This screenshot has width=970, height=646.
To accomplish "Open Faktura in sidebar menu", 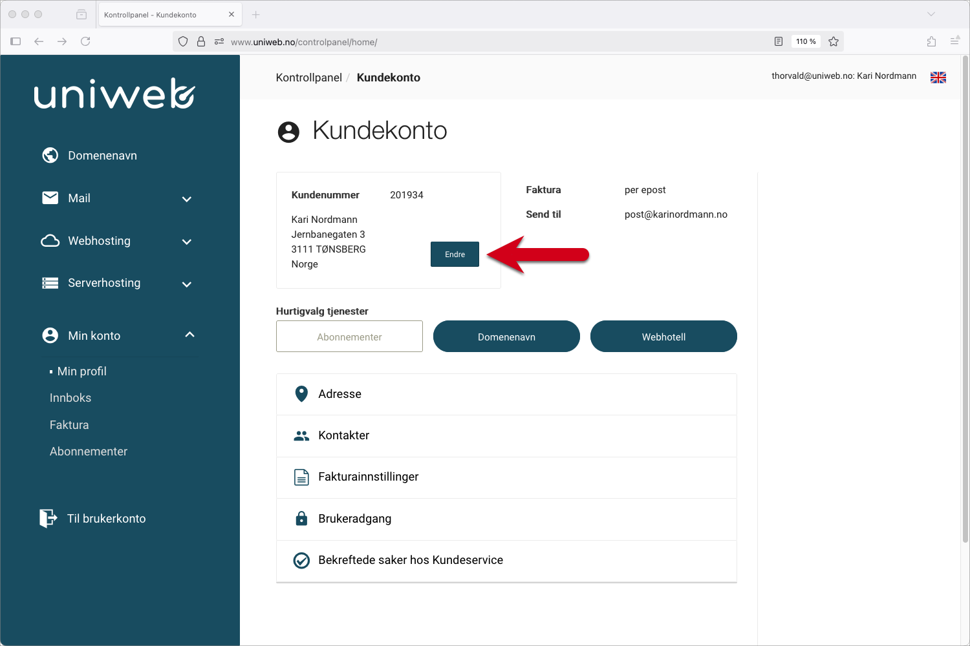I will pos(69,425).
